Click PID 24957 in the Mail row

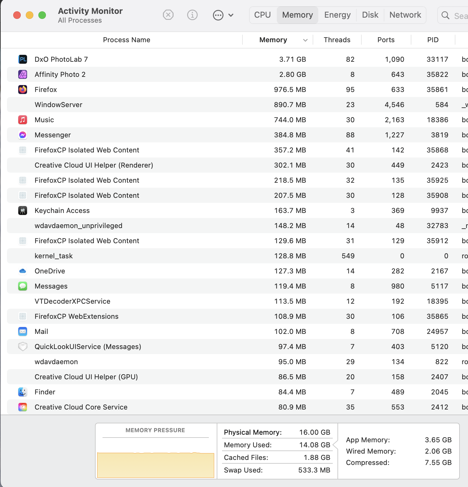(437, 331)
